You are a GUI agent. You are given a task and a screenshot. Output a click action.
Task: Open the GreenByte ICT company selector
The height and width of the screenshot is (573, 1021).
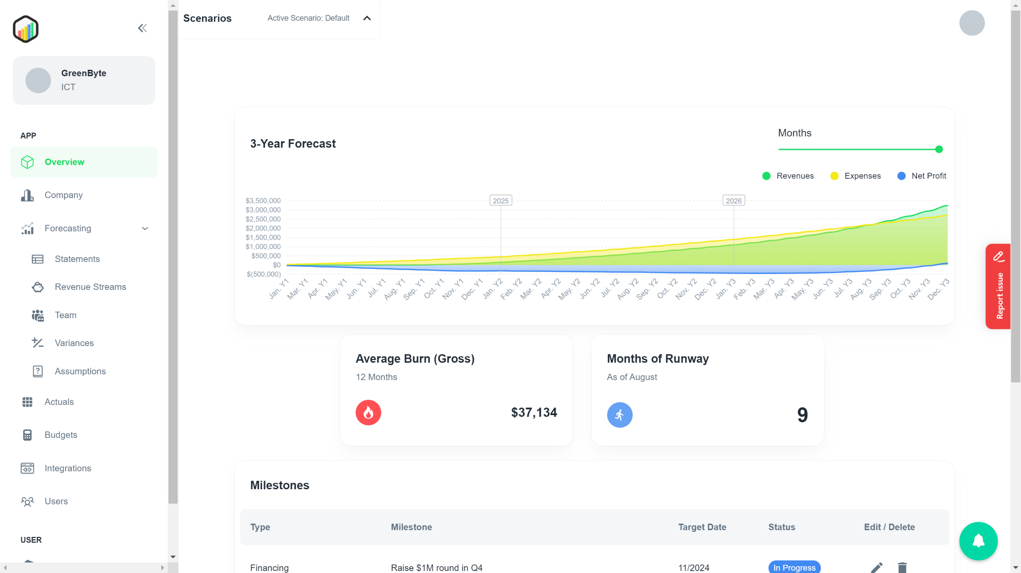click(x=84, y=80)
